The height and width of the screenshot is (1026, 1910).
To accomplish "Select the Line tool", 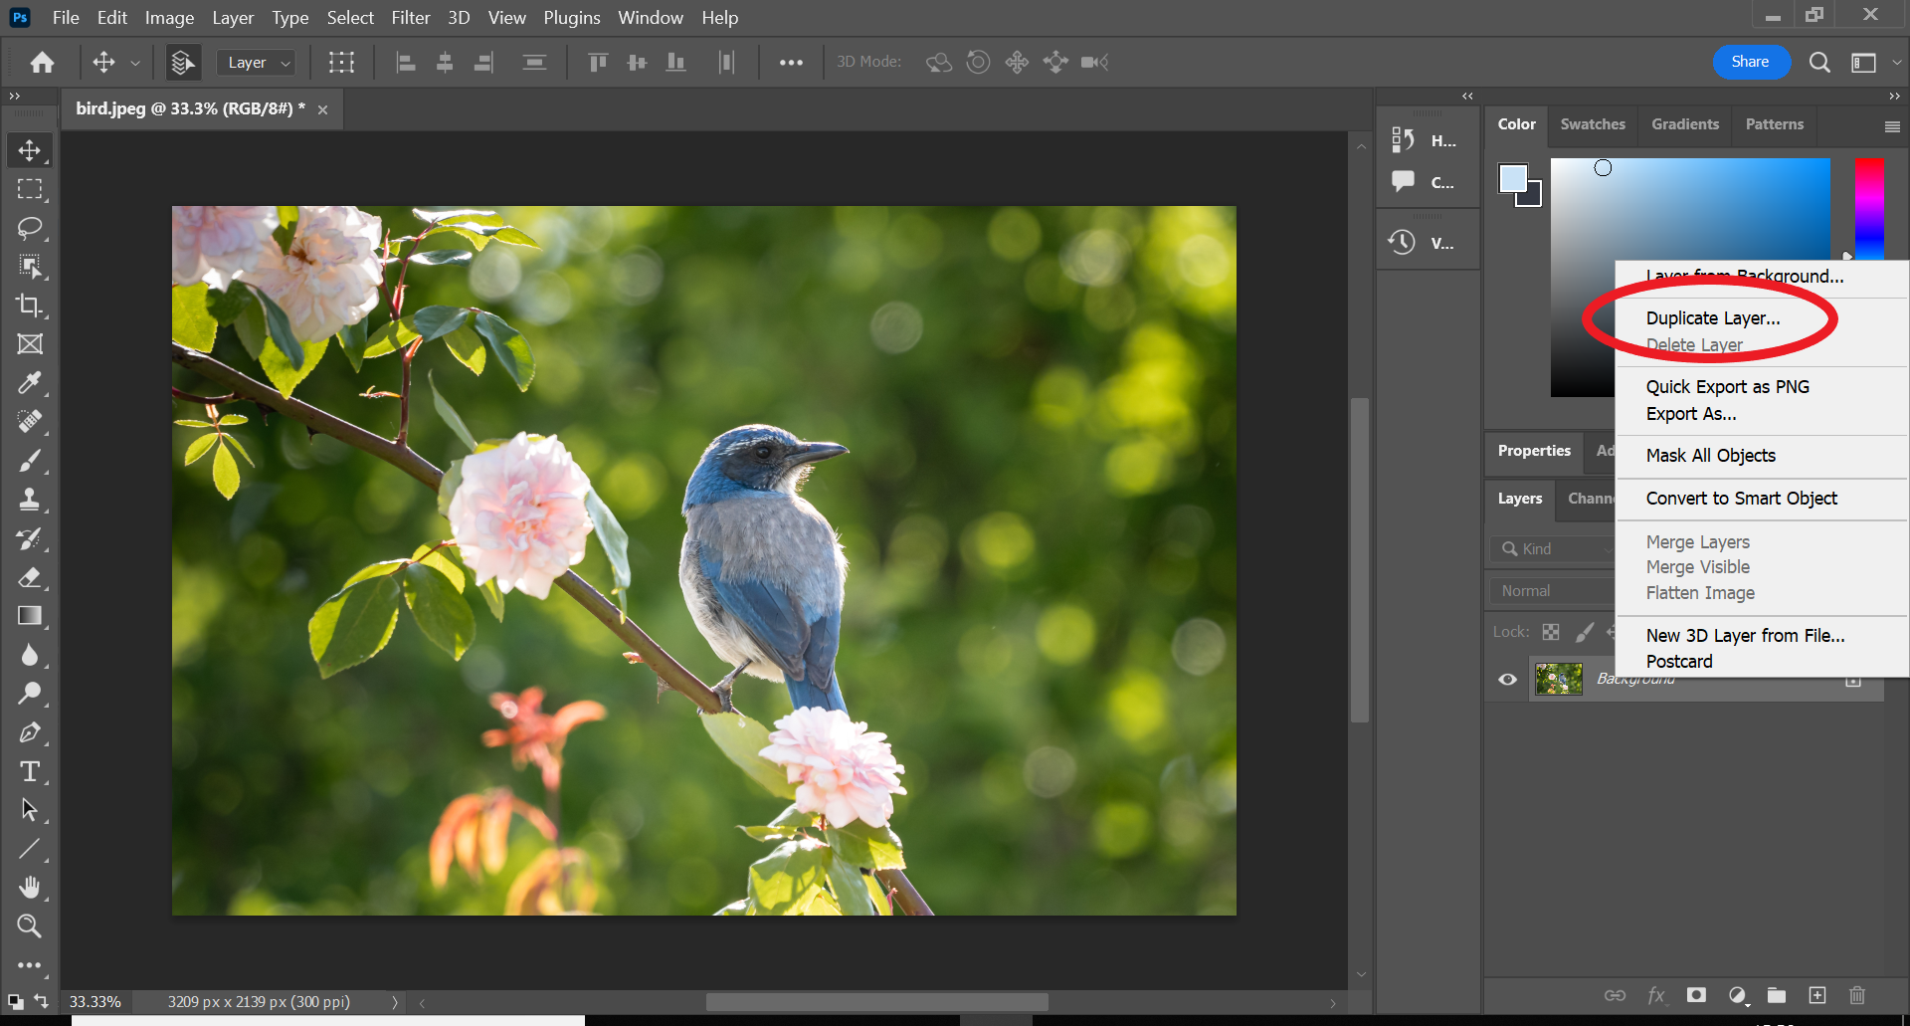I will pyautogui.click(x=30, y=849).
